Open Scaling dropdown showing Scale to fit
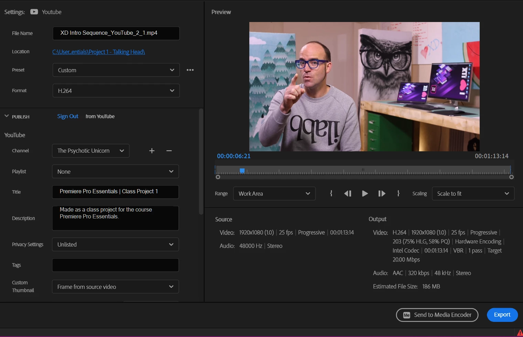Screen dimensions: 523x337 (x=473, y=194)
